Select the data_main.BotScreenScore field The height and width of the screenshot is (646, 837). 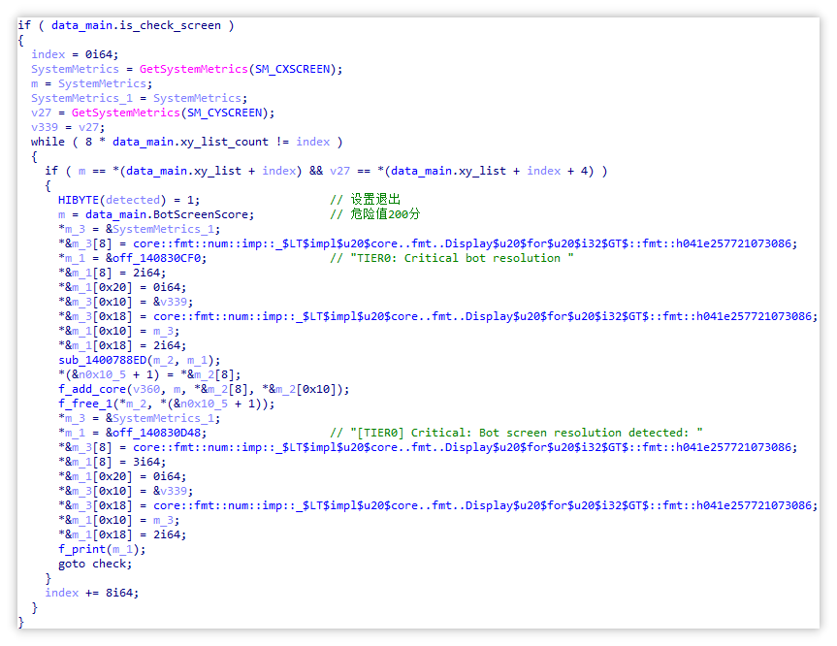coord(170,214)
